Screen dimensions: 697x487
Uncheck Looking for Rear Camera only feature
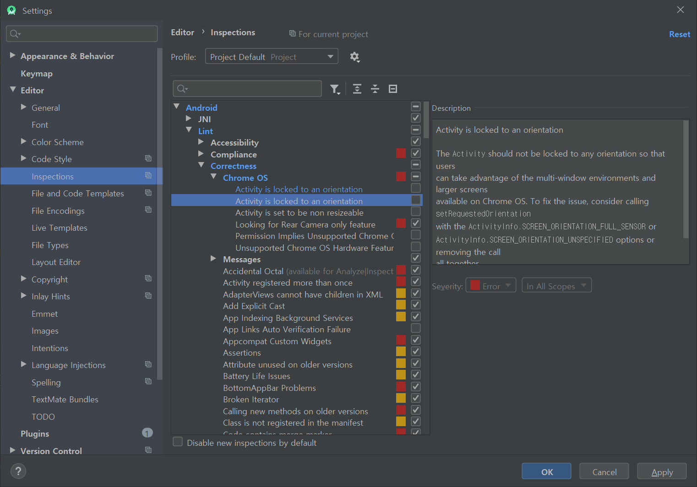tap(416, 223)
